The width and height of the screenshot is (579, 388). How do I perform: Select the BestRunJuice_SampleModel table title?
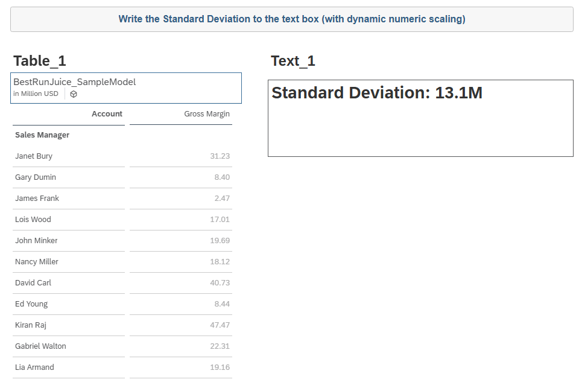click(x=75, y=82)
